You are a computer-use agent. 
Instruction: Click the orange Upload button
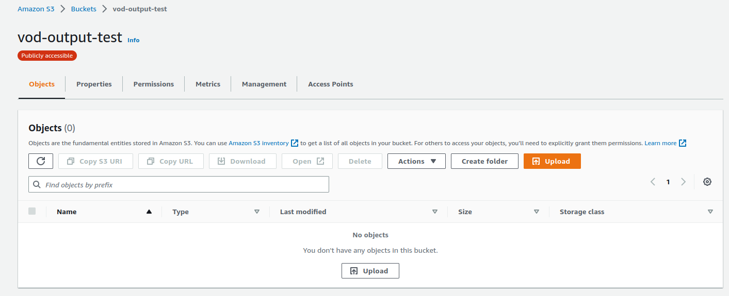coord(552,161)
